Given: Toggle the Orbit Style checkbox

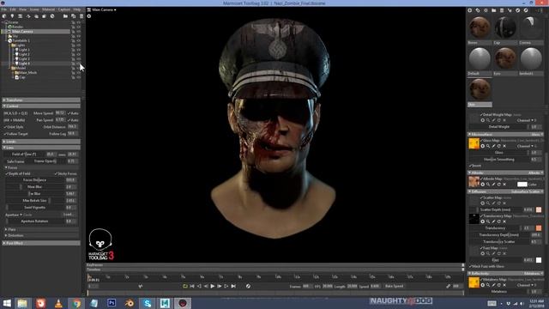Looking at the screenshot, I should pyautogui.click(x=14, y=127).
